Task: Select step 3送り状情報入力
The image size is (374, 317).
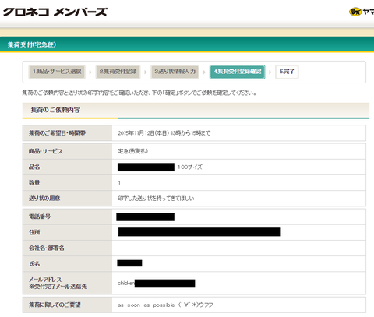Action: pos(175,72)
